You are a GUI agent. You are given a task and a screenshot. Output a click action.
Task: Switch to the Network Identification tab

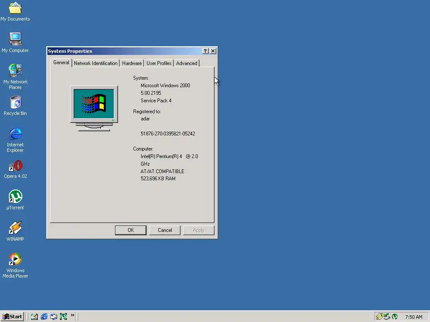pos(95,63)
